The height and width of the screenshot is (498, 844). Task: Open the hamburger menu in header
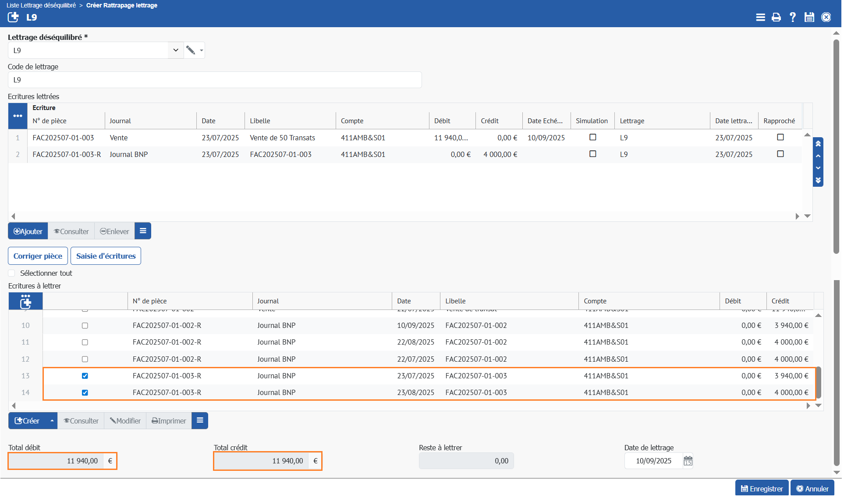[x=760, y=17]
